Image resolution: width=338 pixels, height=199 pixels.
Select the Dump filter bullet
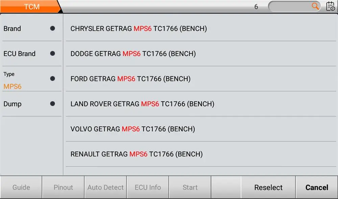[52, 104]
